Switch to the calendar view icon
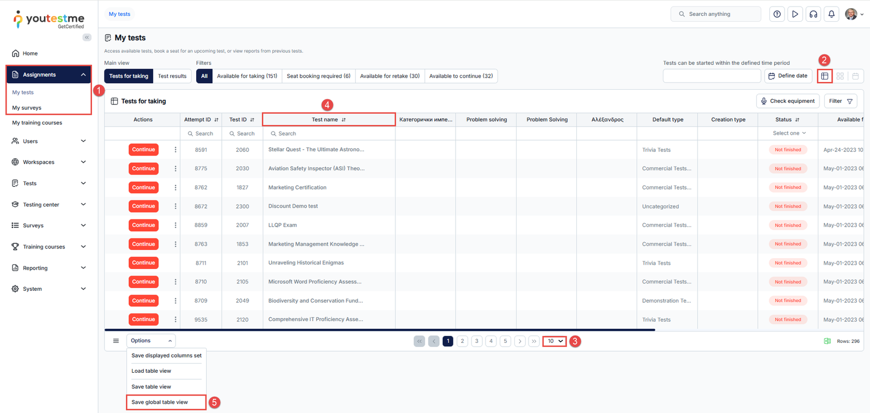The image size is (870, 413). (x=855, y=76)
